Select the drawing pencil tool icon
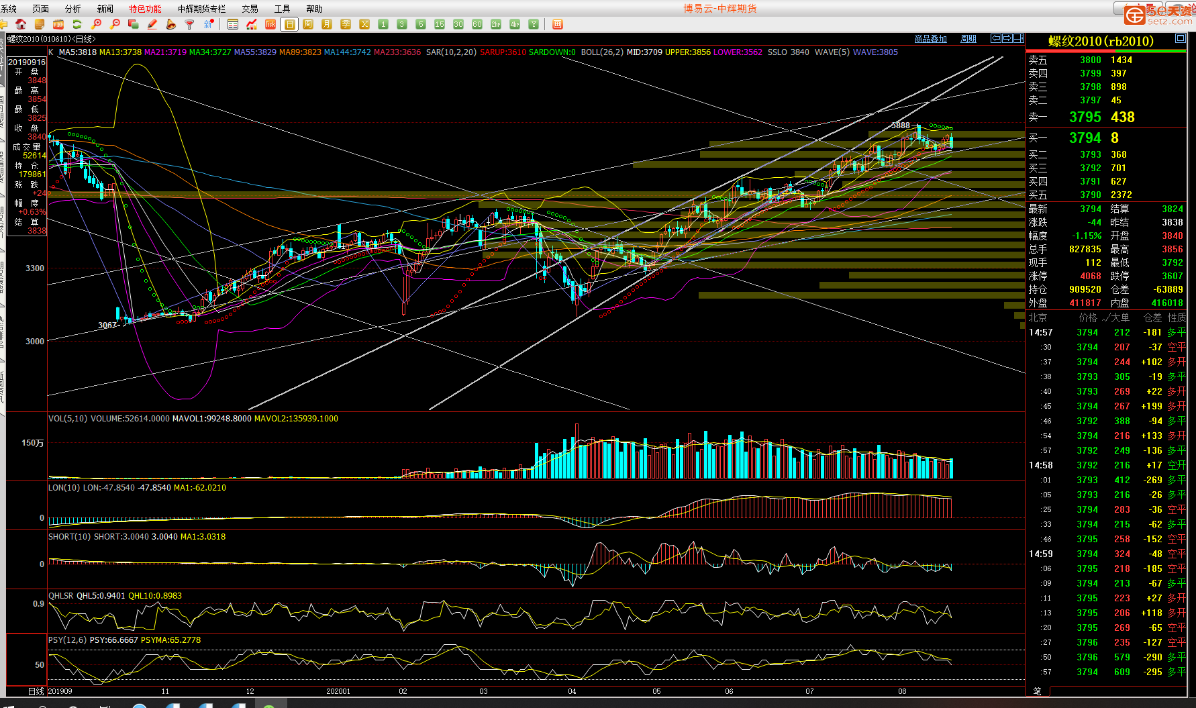1196x708 pixels. (x=152, y=24)
